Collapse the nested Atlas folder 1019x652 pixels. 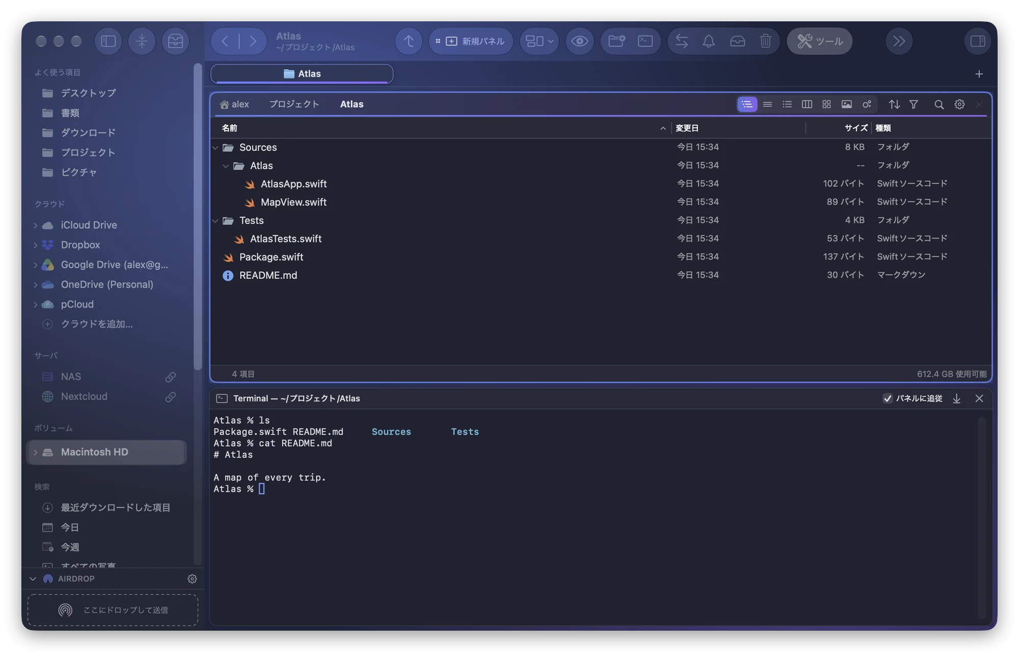226,166
